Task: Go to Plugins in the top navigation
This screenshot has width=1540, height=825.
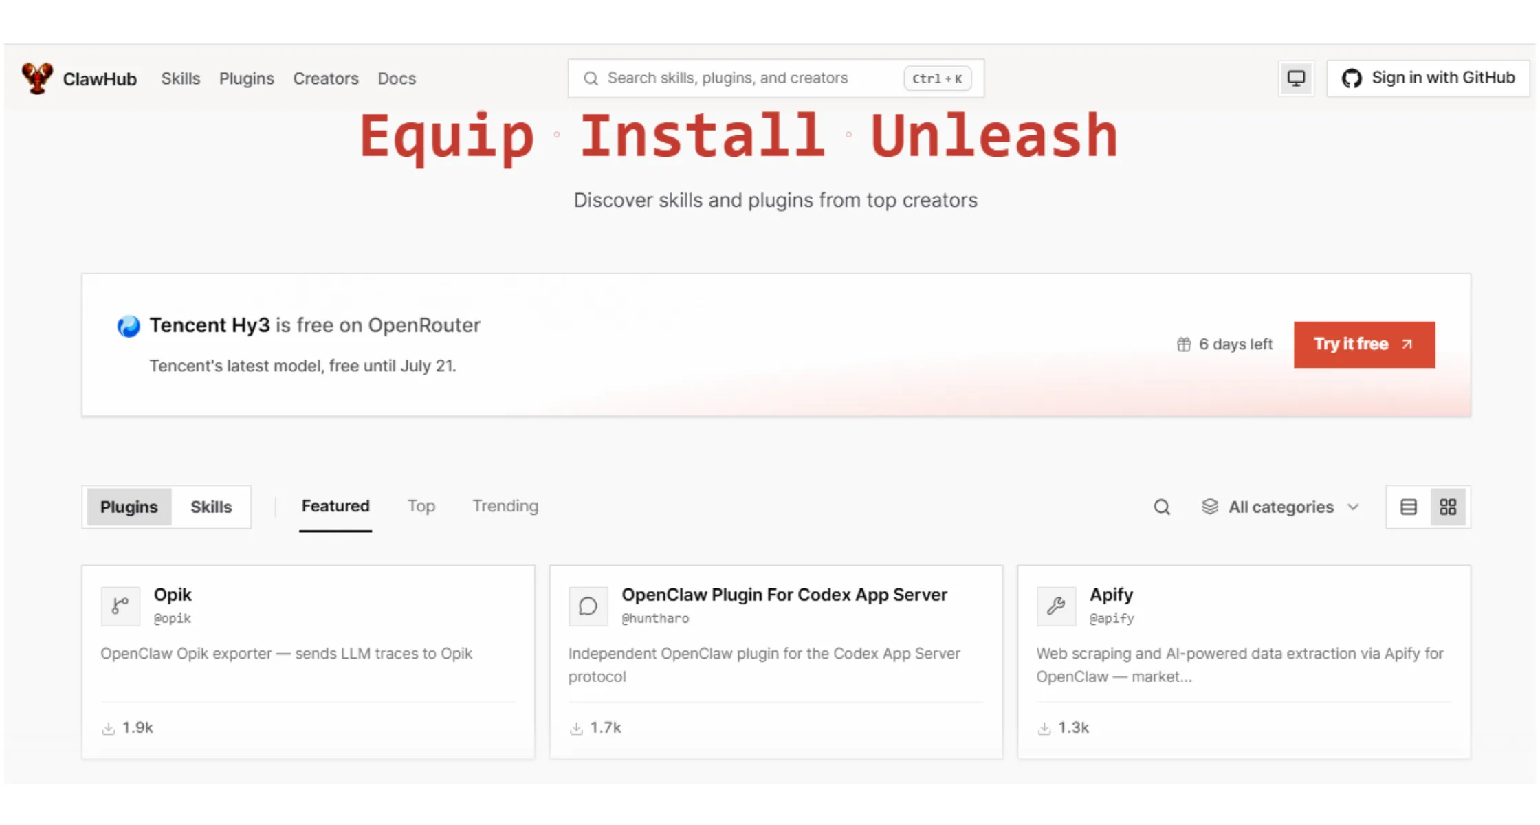Action: (x=247, y=78)
